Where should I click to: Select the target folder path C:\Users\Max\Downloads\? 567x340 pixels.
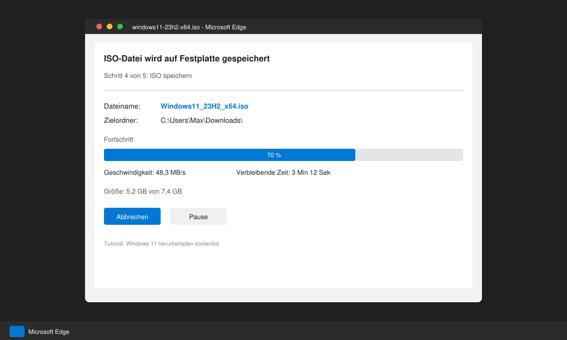click(202, 120)
